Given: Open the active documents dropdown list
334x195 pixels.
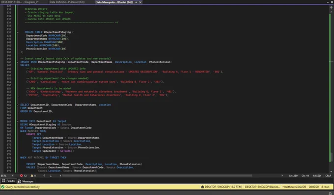Looking at the screenshot, I should [328, 2].
